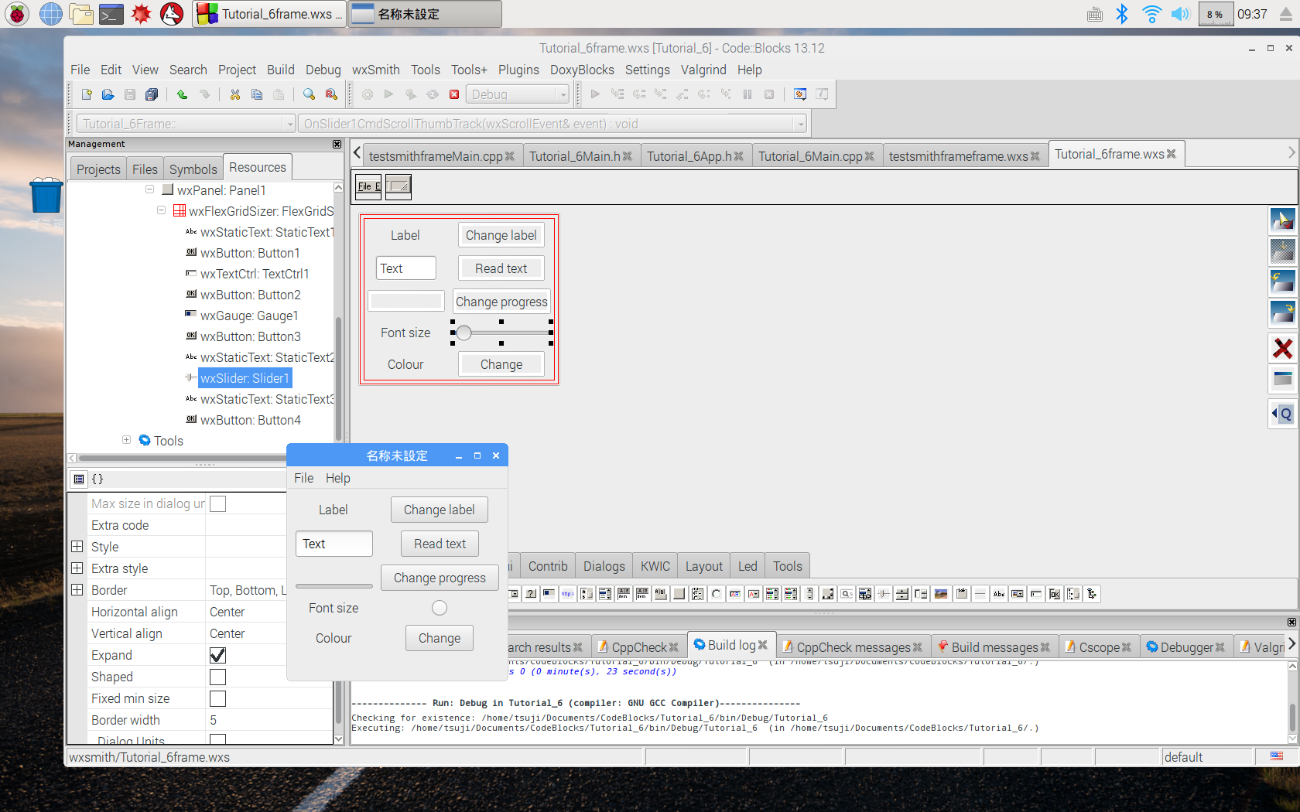The width and height of the screenshot is (1300, 812).
Task: Click the Copy toolbar icon
Action: pos(257,94)
